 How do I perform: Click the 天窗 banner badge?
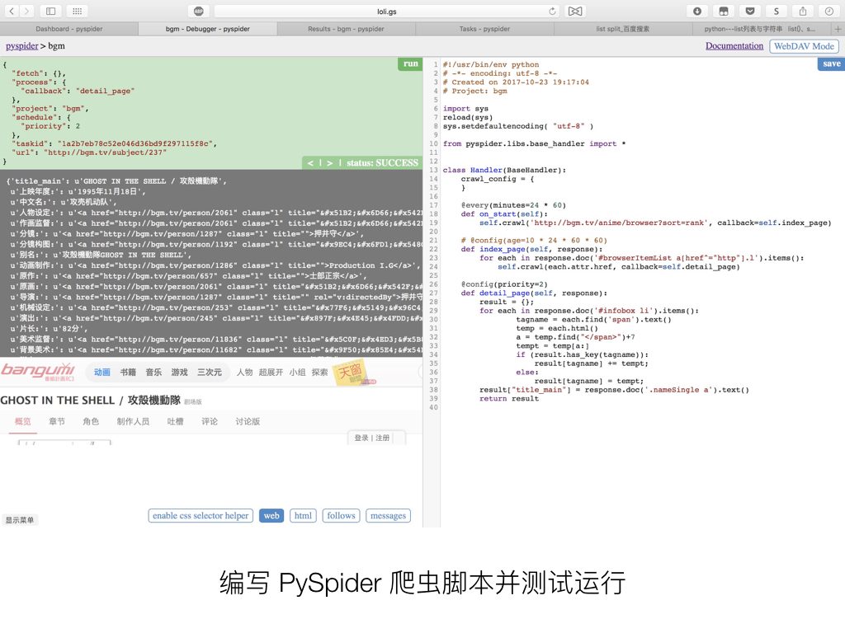[x=349, y=373]
